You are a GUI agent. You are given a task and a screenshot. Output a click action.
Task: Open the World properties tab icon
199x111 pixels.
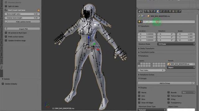(155, 11)
